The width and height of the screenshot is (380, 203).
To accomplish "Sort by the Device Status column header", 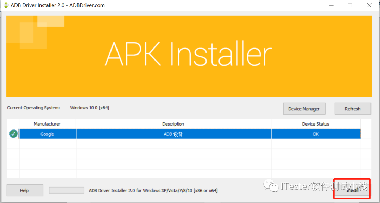I will pyautogui.click(x=316, y=124).
